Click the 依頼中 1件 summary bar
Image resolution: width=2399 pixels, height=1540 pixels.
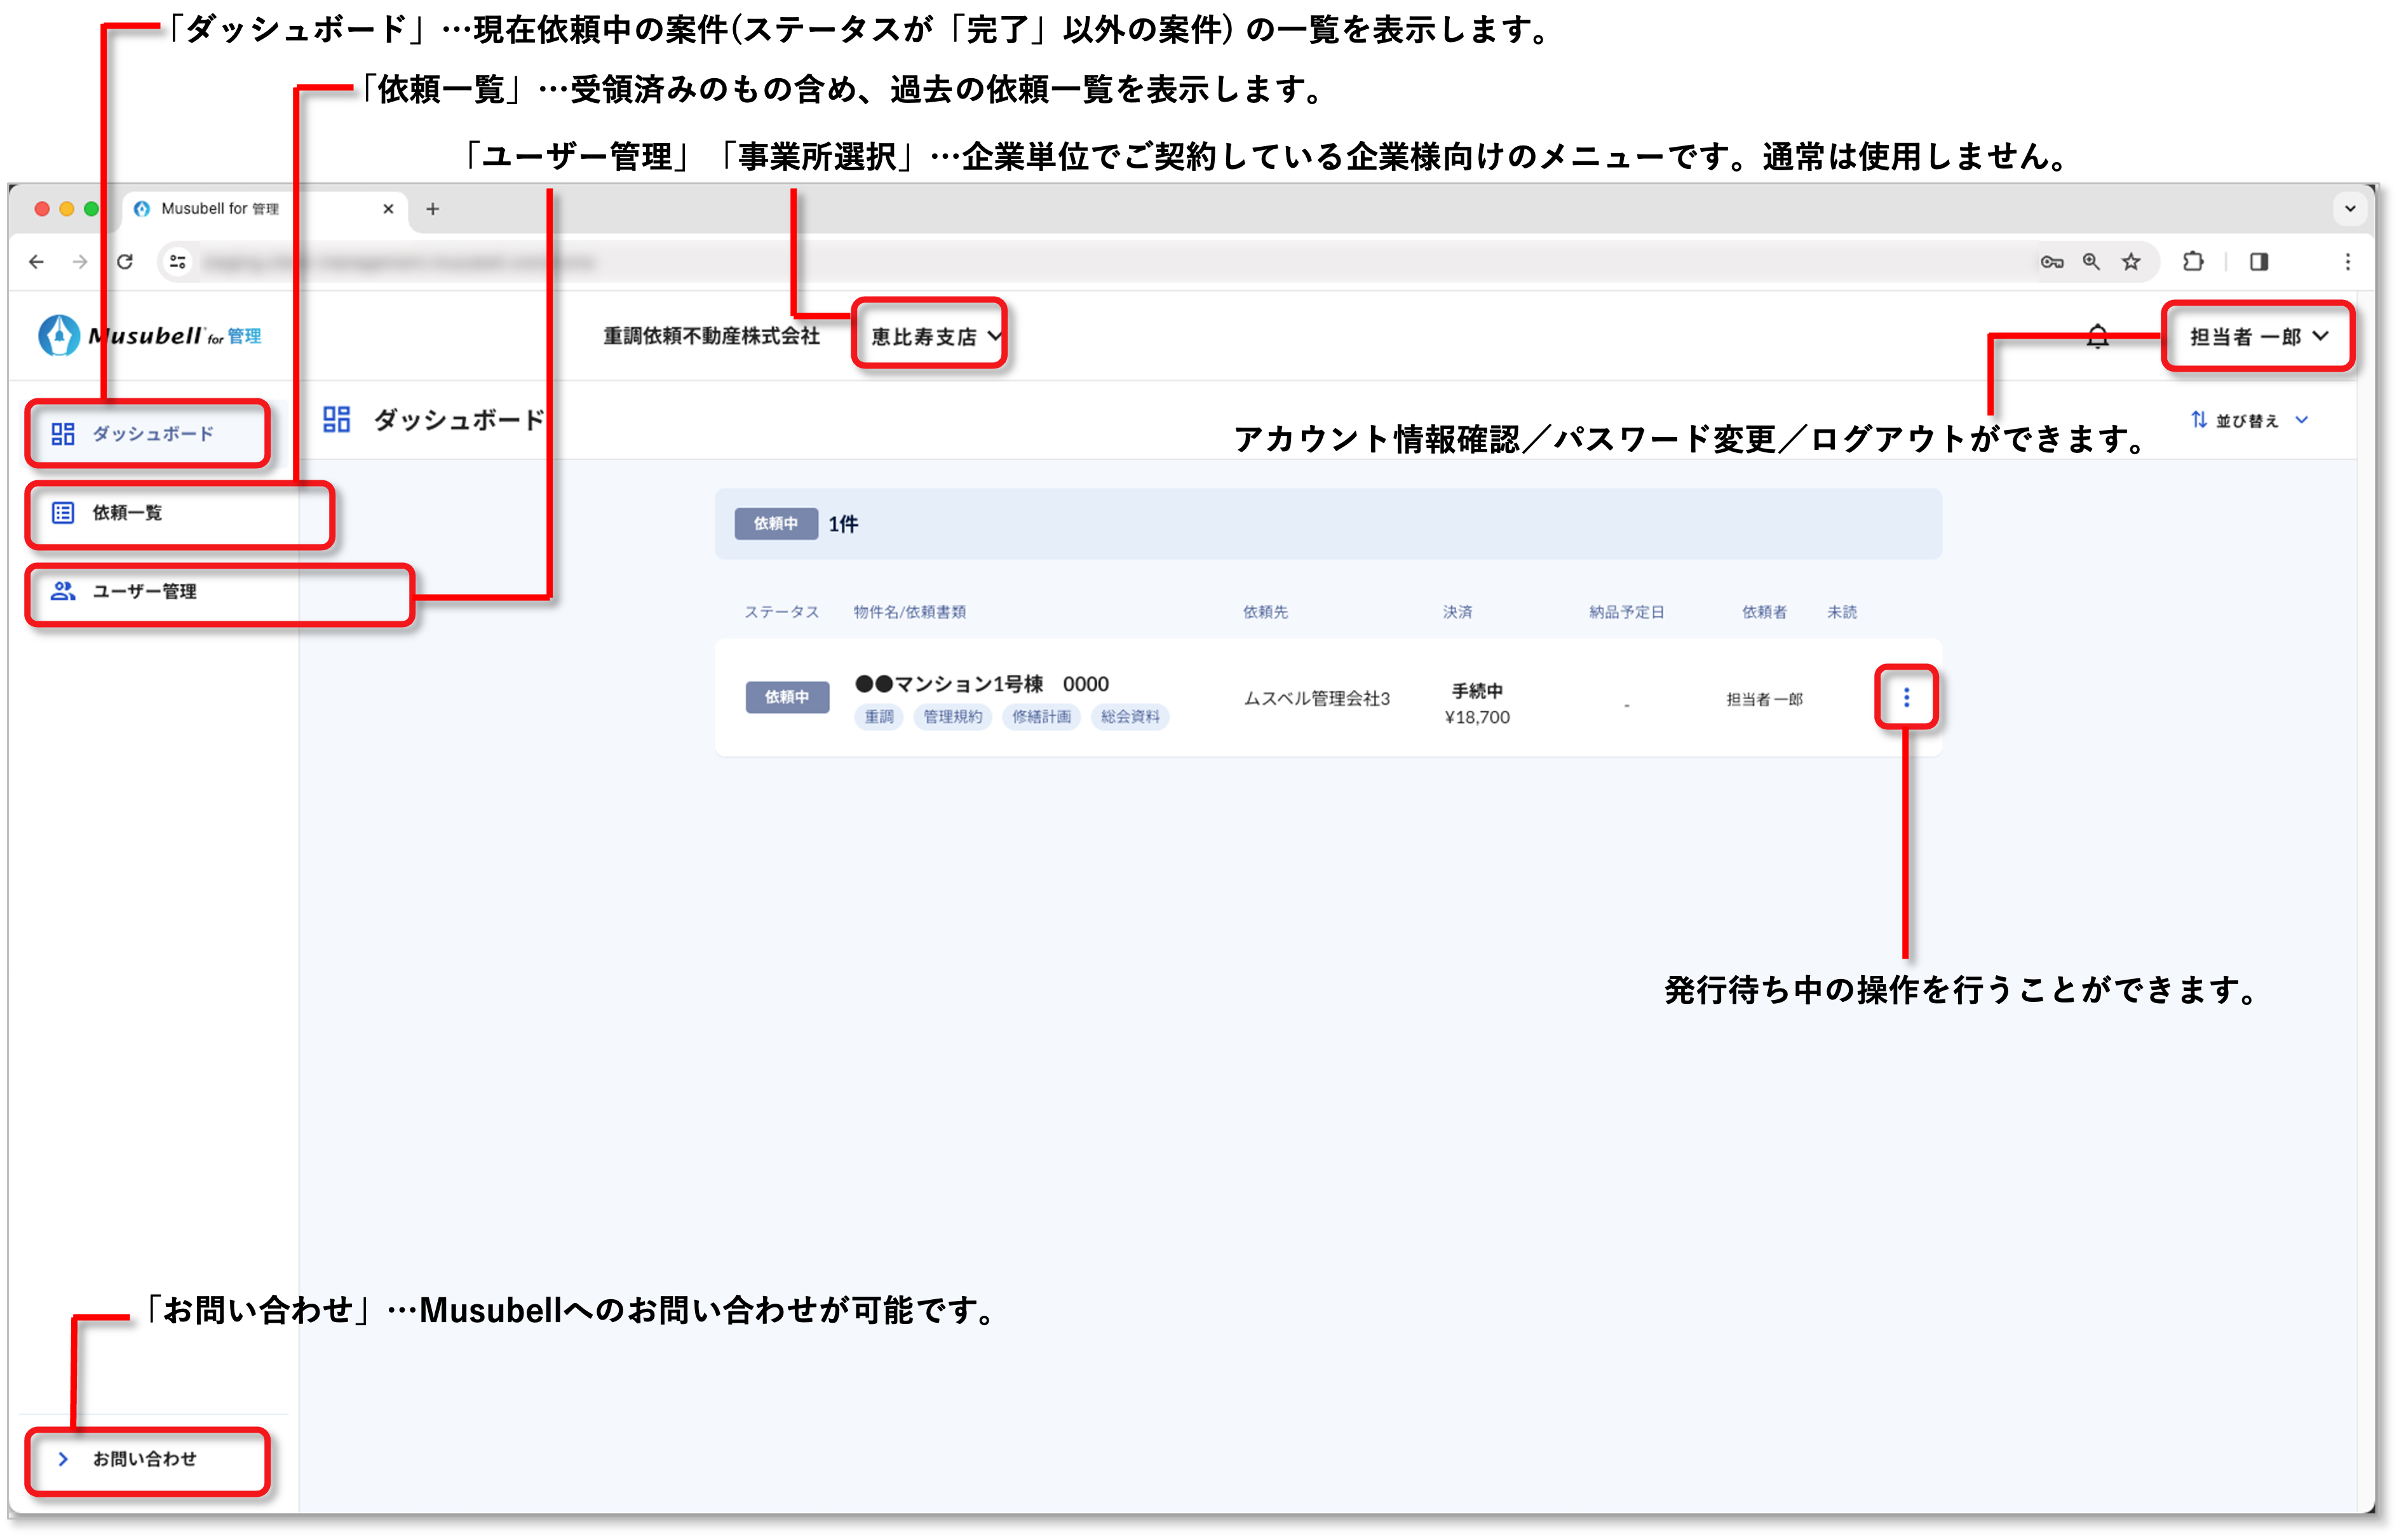click(1327, 524)
